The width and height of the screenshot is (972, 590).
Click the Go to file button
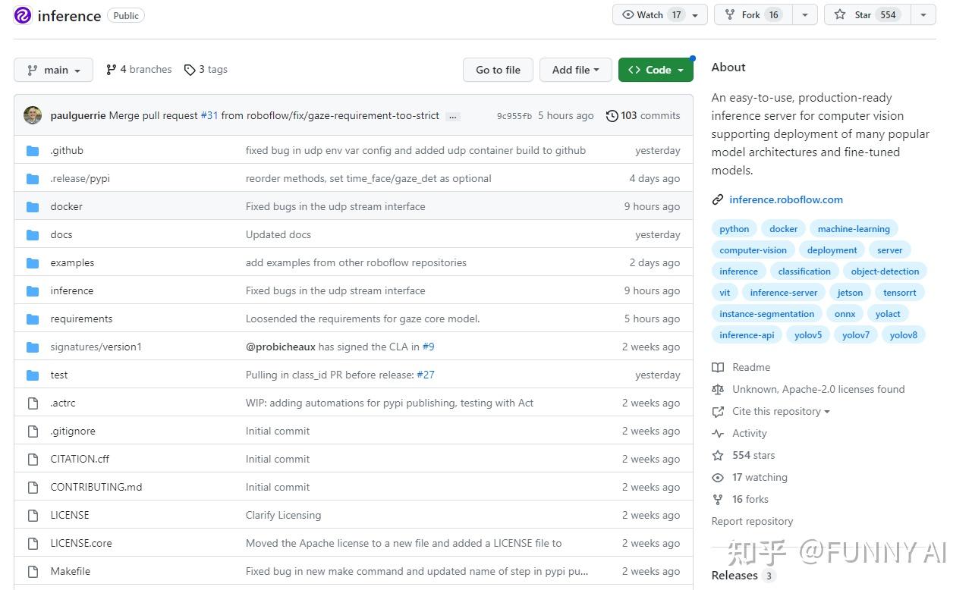[498, 70]
